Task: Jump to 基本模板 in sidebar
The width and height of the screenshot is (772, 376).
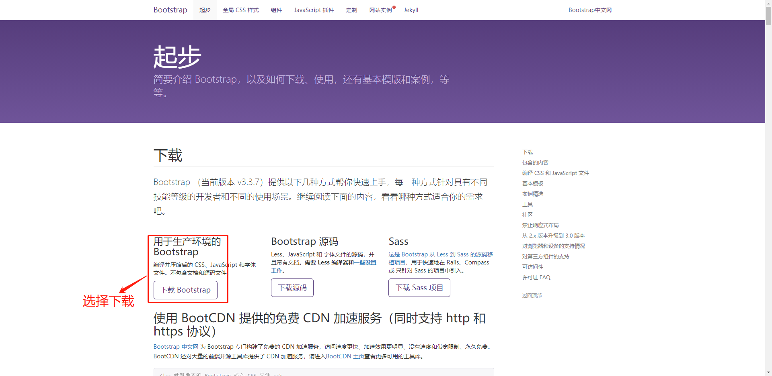Action: click(532, 183)
